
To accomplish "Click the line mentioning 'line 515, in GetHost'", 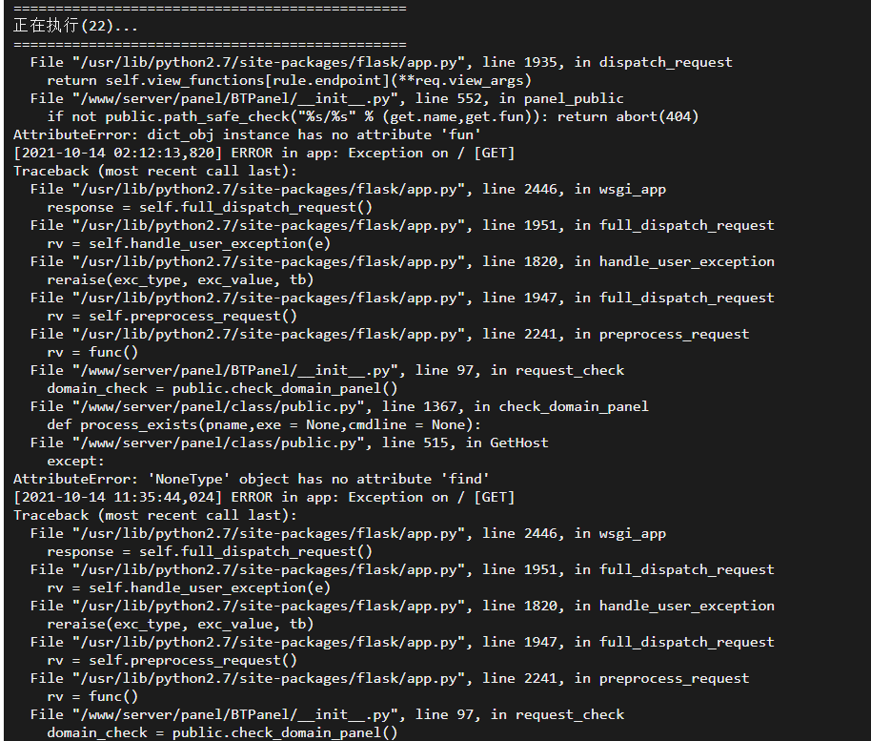I will pos(289,443).
